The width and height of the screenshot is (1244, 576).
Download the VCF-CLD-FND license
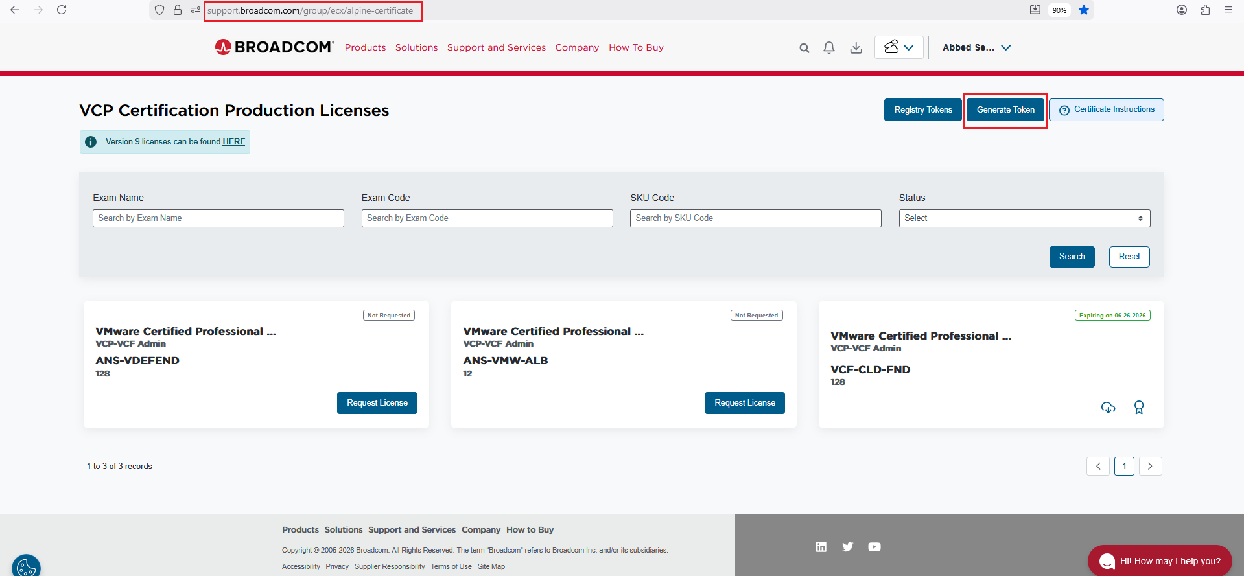tap(1108, 408)
